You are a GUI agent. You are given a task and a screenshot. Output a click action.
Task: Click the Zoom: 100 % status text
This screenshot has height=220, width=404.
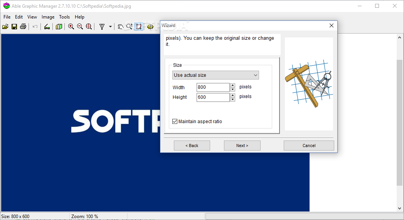(x=85, y=217)
